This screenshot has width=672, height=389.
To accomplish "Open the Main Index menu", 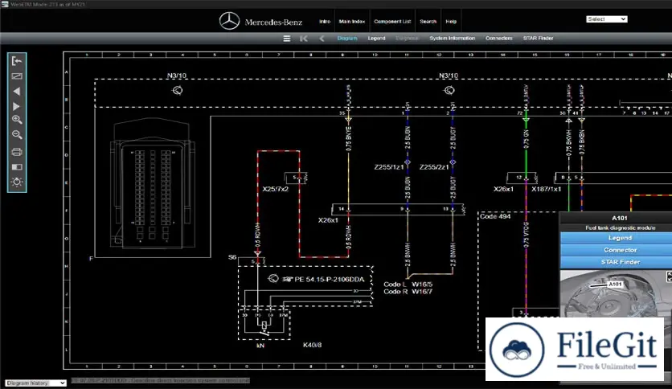I will (352, 22).
